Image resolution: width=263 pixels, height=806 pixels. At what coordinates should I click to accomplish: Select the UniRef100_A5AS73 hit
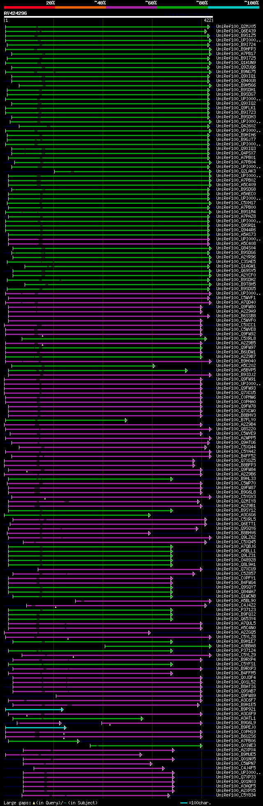tap(236, 234)
